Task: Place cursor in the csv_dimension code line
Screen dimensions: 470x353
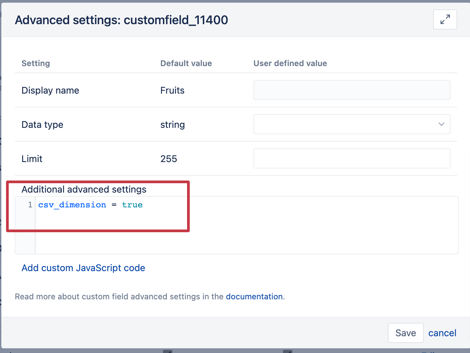Action: 91,205
